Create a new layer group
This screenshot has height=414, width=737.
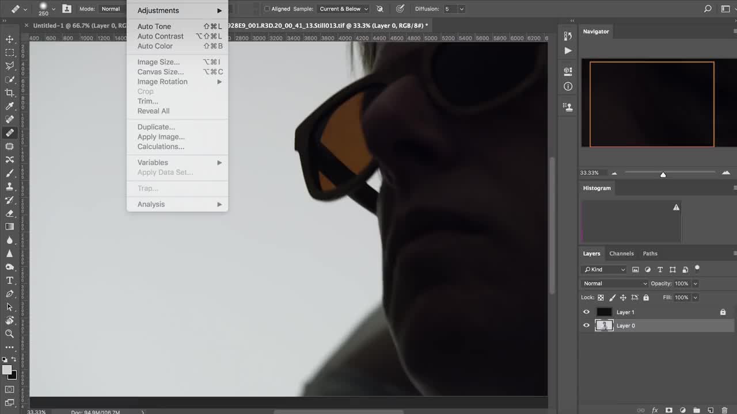click(696, 410)
